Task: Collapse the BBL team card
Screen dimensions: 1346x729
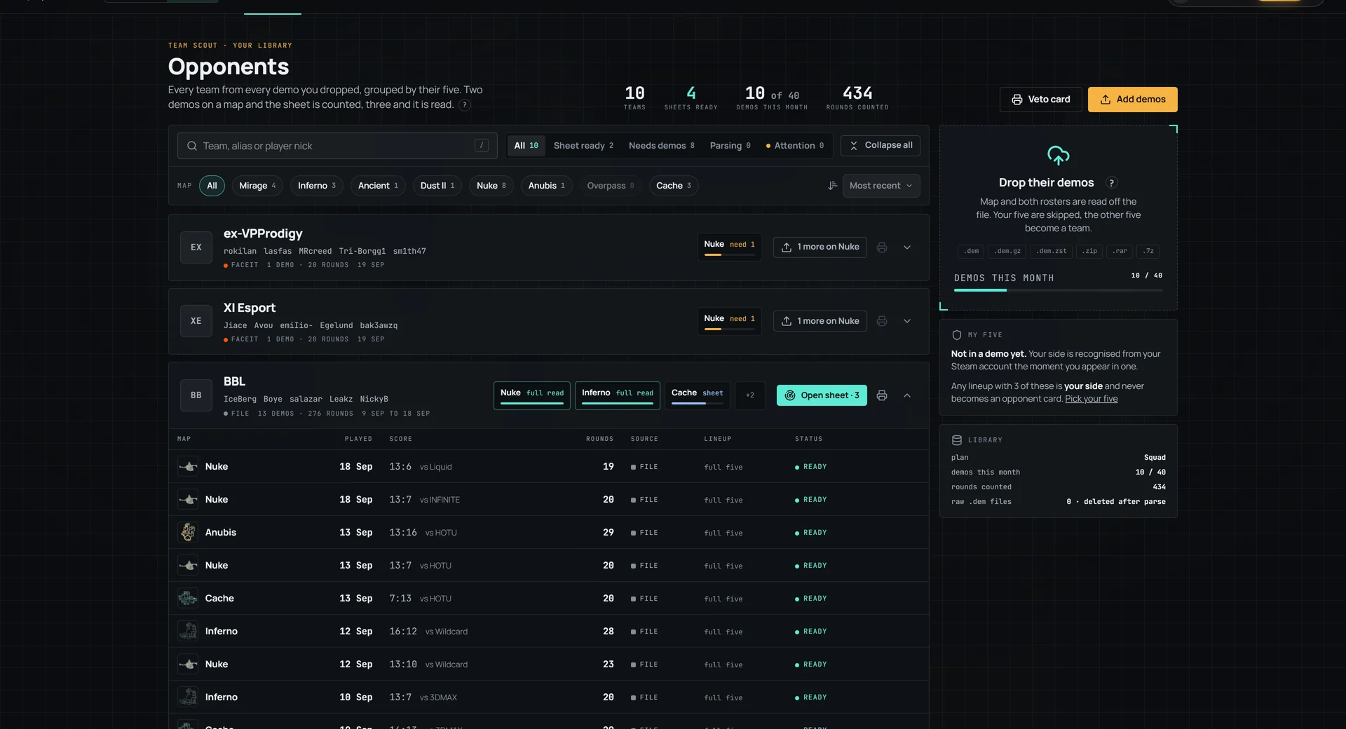Action: click(x=907, y=395)
